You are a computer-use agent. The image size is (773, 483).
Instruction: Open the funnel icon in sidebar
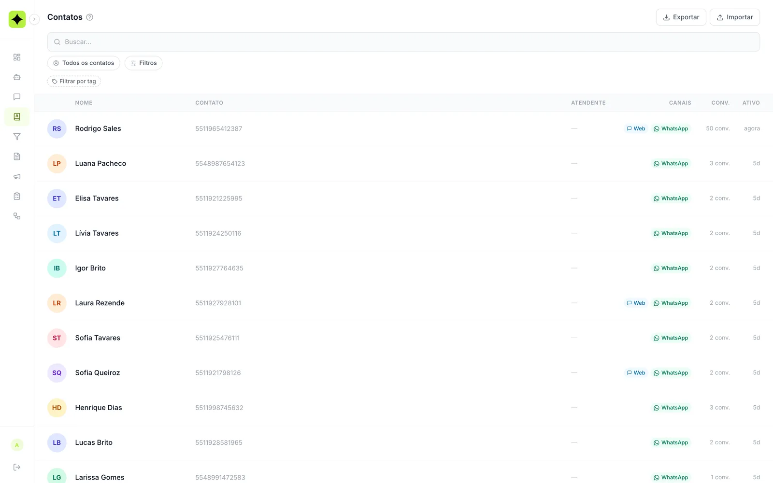[17, 137]
